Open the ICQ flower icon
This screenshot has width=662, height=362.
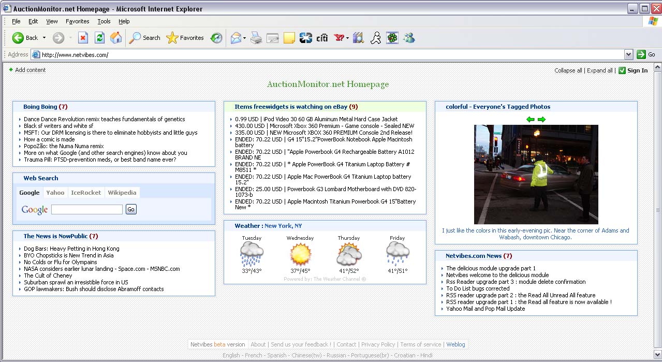click(x=392, y=38)
